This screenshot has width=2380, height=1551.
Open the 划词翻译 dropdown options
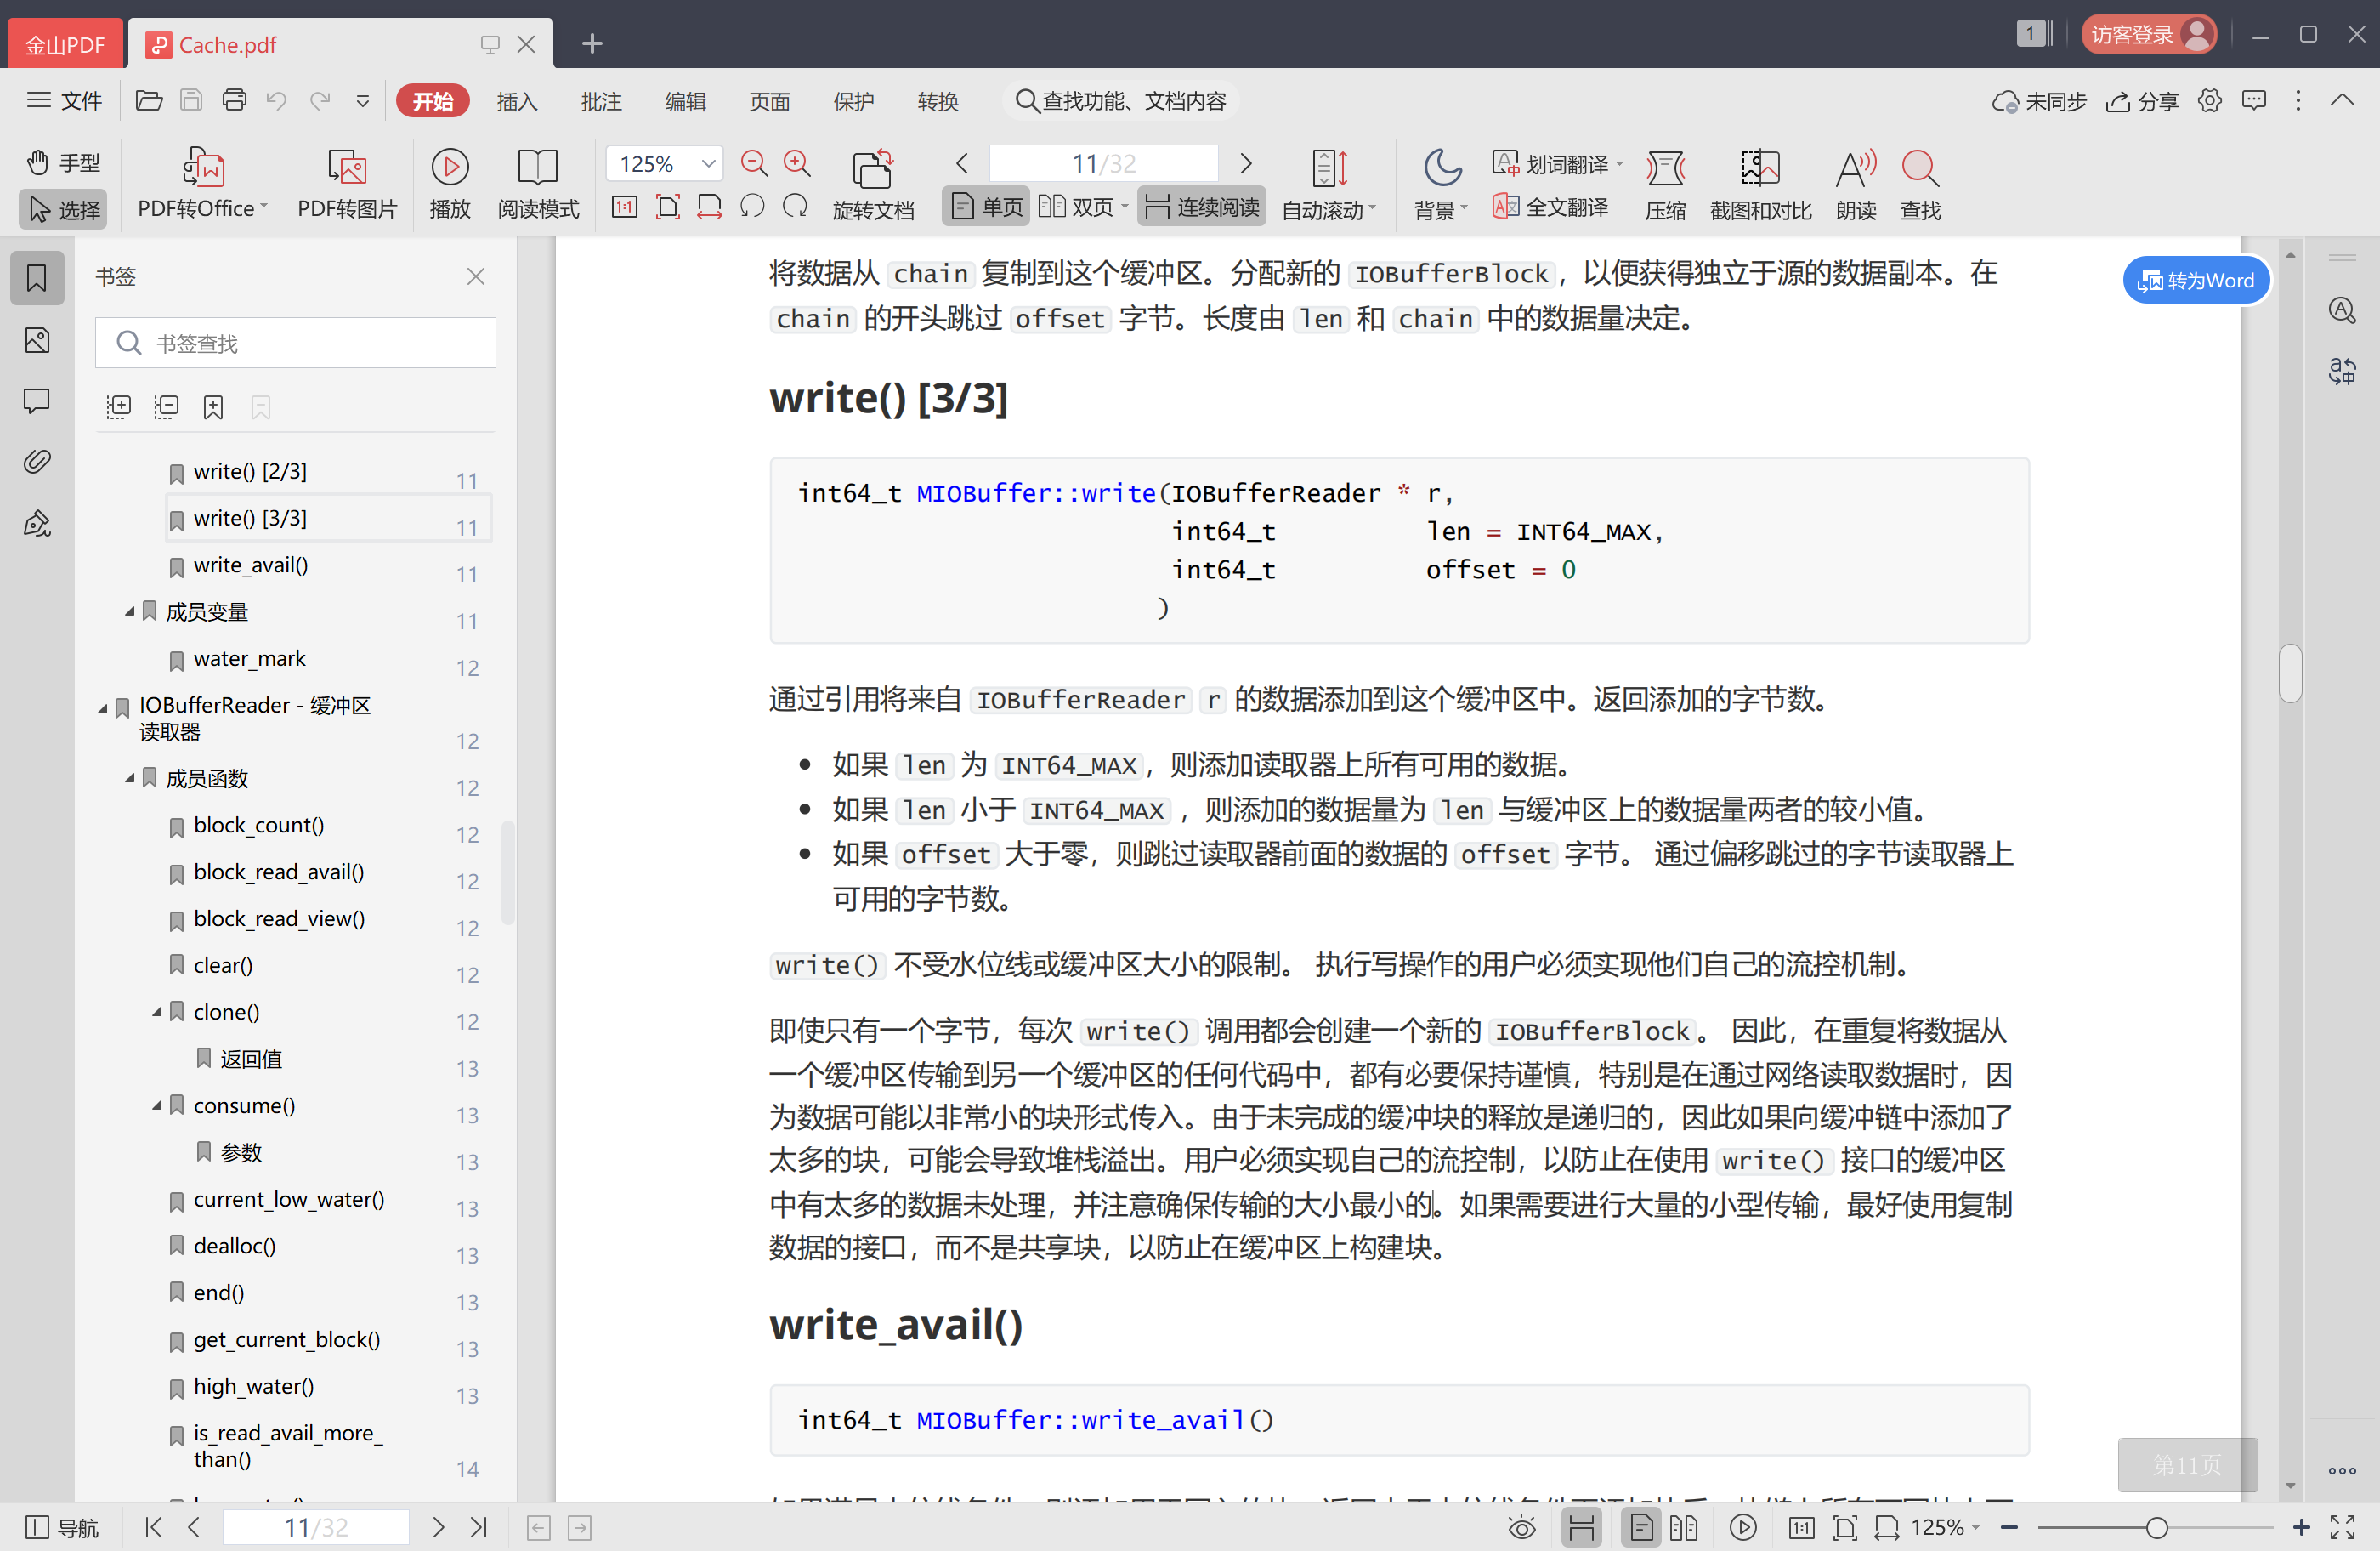coord(1621,163)
